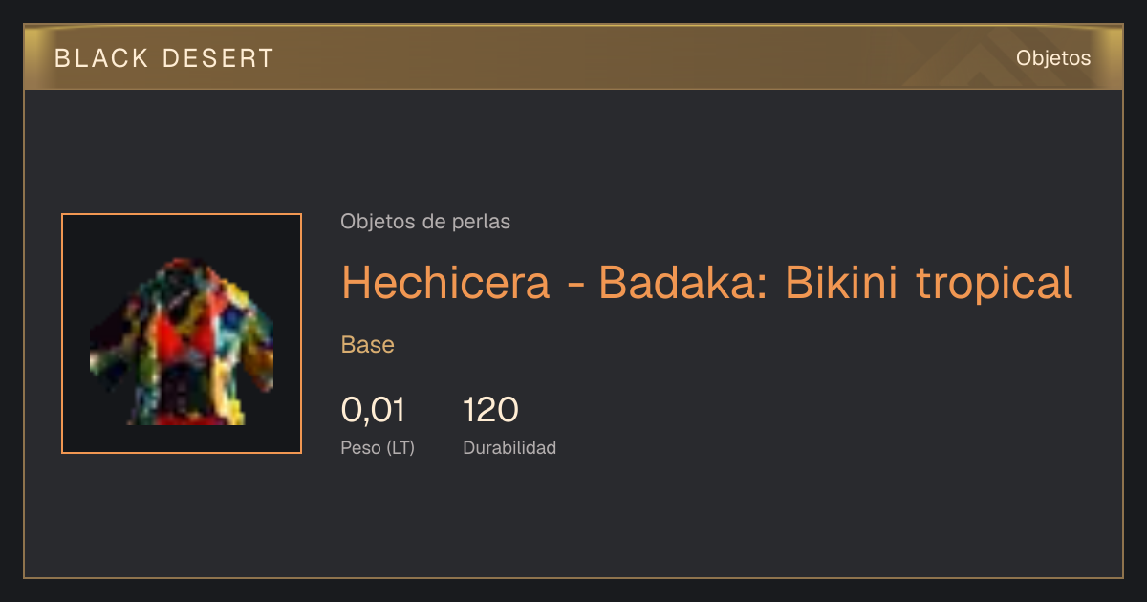
Task: Click the dash between Hechicera and Badaka
Action: [x=574, y=286]
